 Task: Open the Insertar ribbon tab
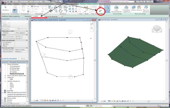coord(16,4)
